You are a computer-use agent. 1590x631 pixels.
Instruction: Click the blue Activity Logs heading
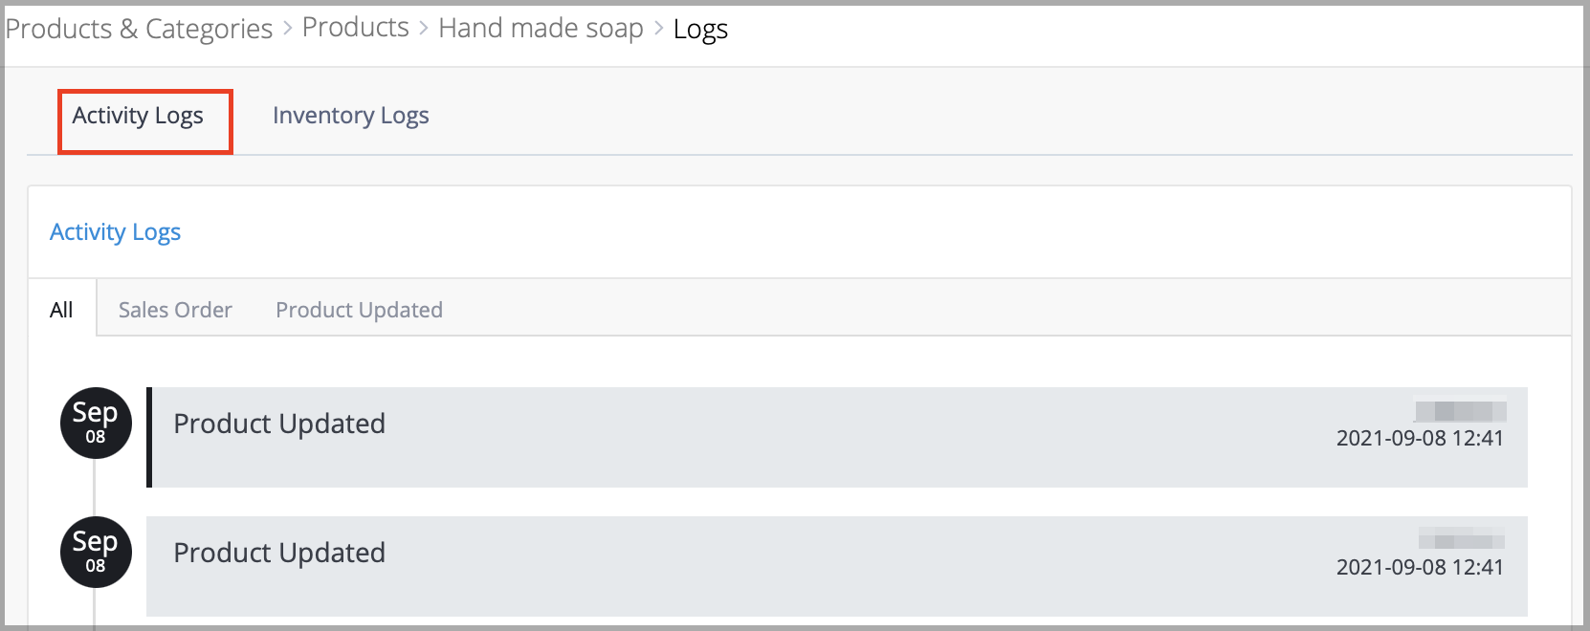pos(115,232)
